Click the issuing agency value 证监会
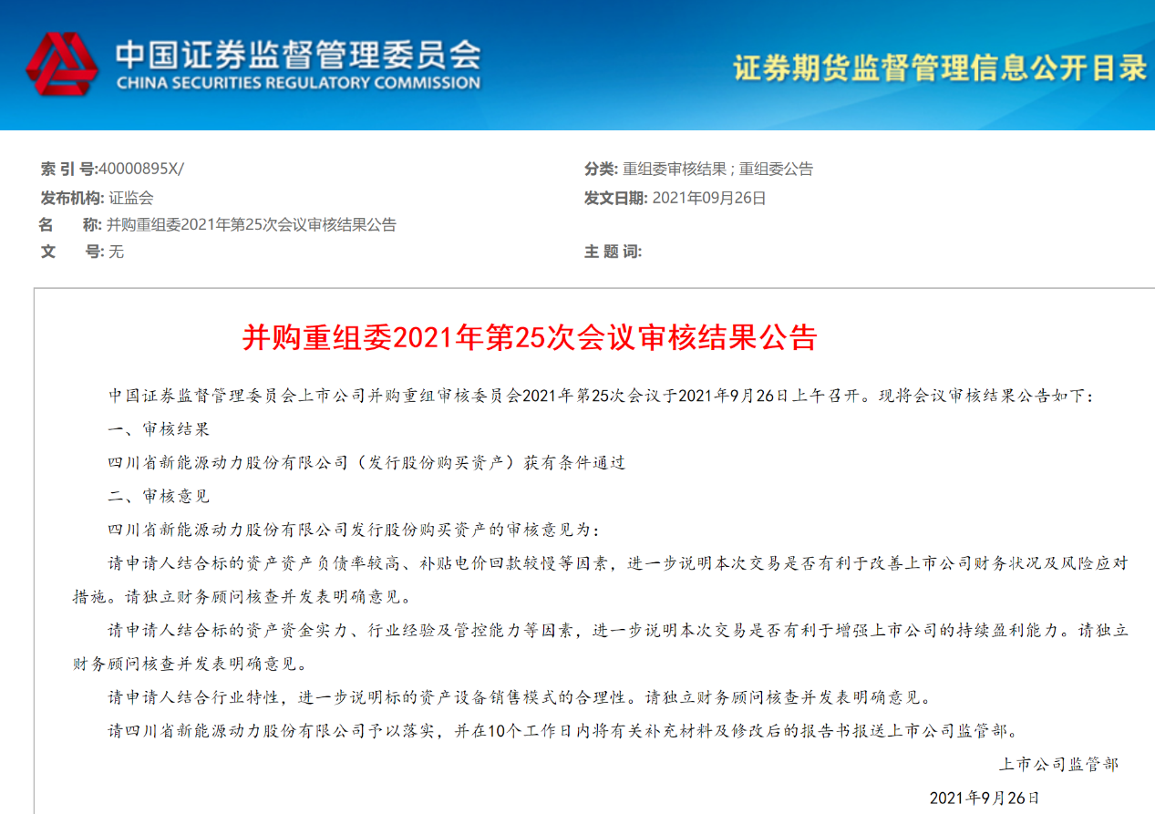The width and height of the screenshot is (1155, 814). pos(131,197)
